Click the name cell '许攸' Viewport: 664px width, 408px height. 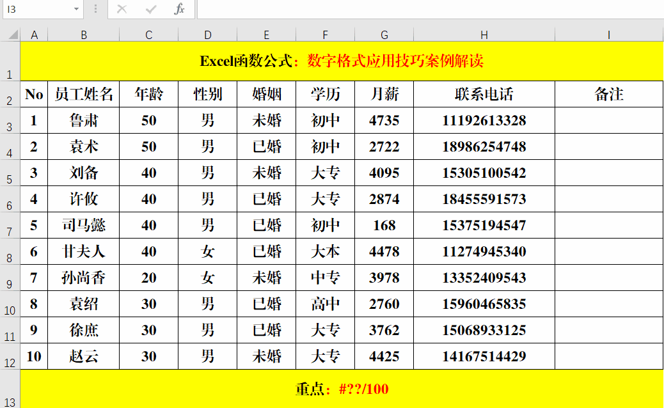[x=84, y=200]
